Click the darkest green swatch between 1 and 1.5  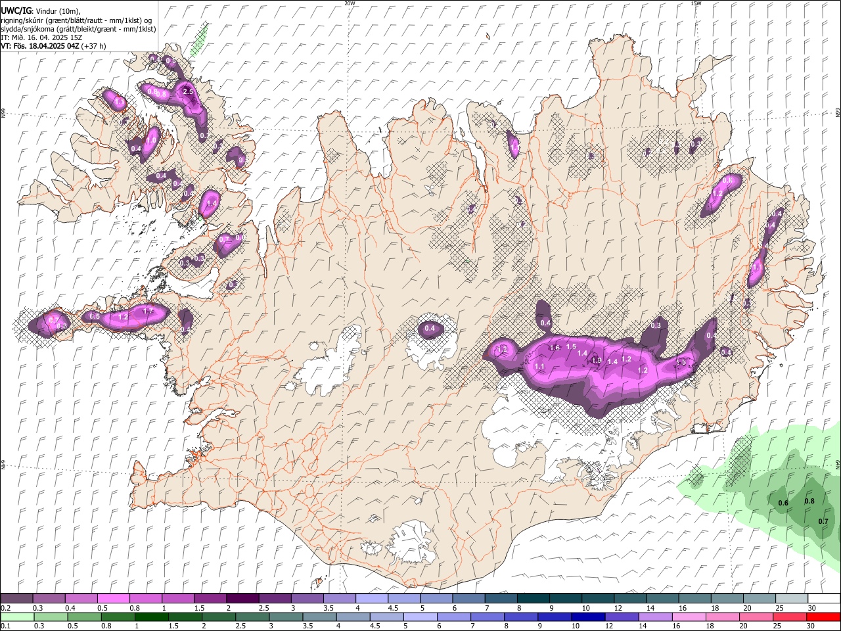(x=151, y=617)
